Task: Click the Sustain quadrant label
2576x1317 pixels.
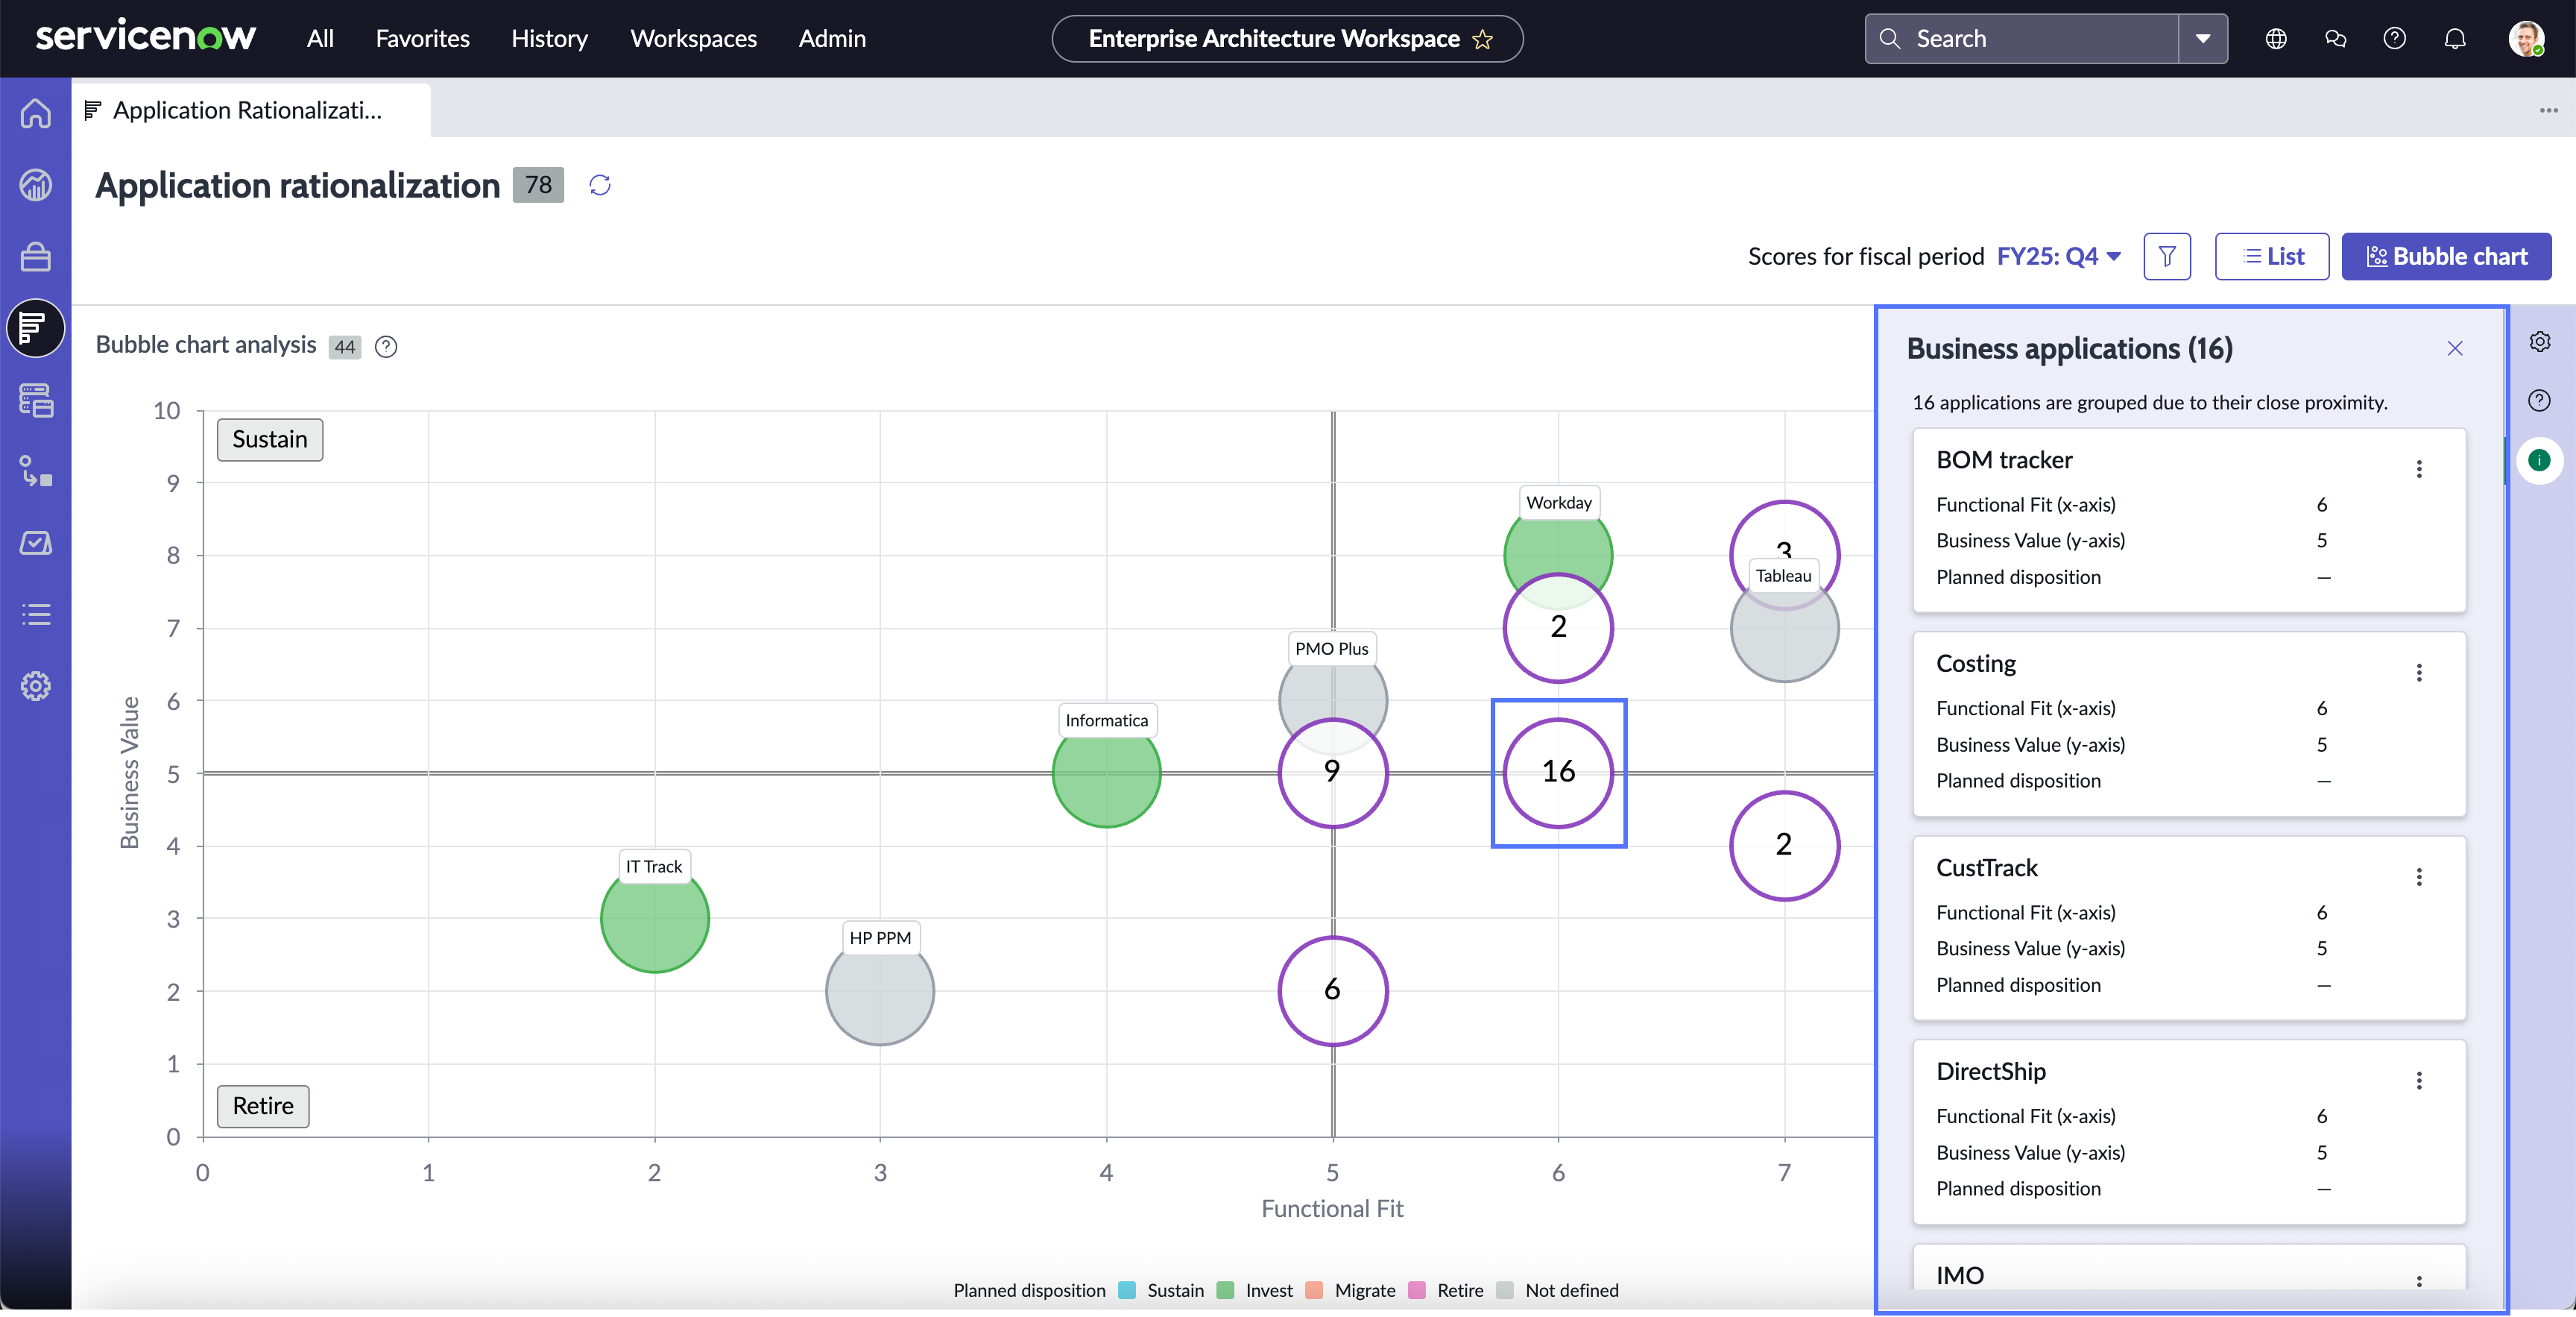Action: point(270,439)
